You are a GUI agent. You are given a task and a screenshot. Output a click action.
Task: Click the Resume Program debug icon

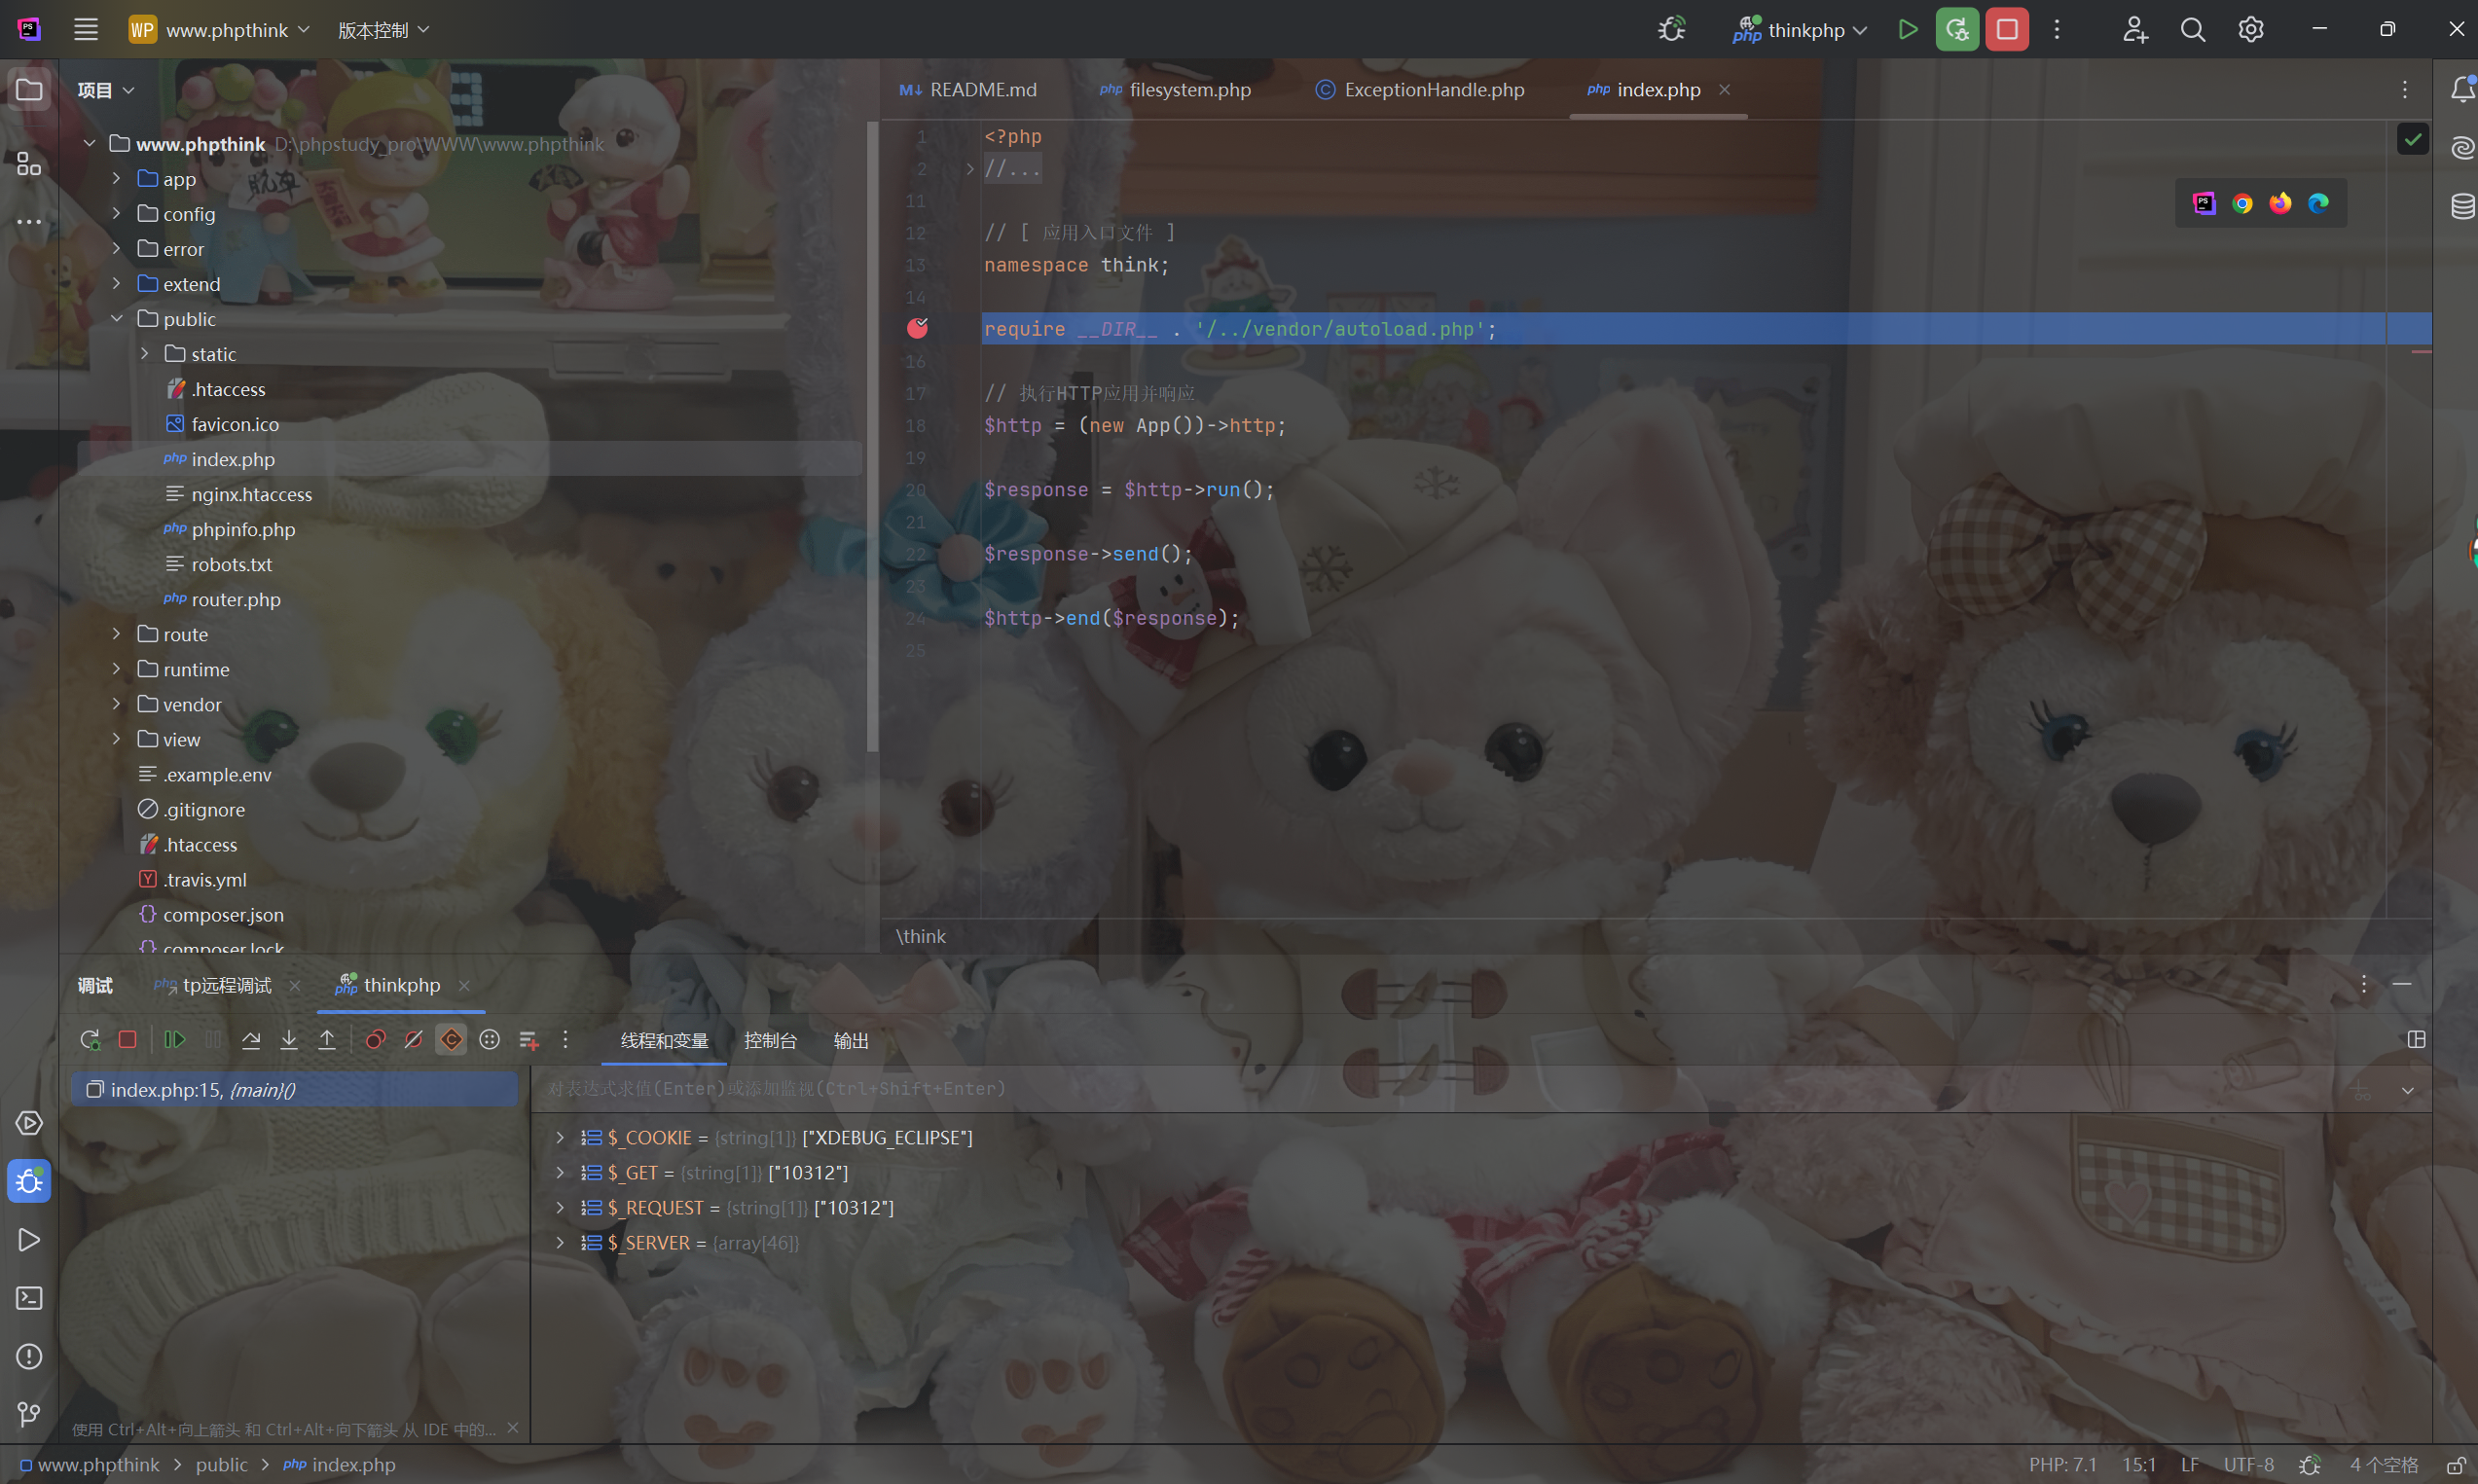pyautogui.click(x=175, y=1040)
